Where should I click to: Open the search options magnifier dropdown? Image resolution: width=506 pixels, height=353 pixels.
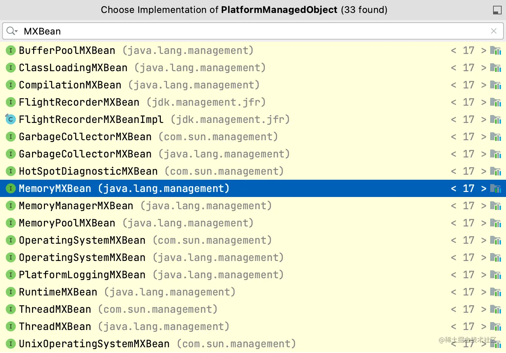coord(12,31)
